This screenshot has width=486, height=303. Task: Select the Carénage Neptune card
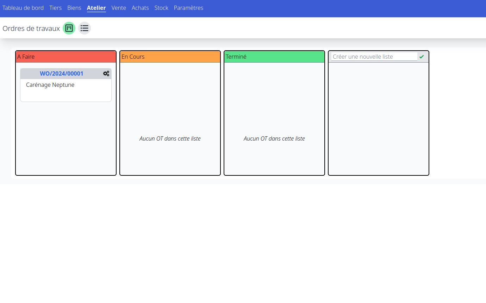click(50, 85)
